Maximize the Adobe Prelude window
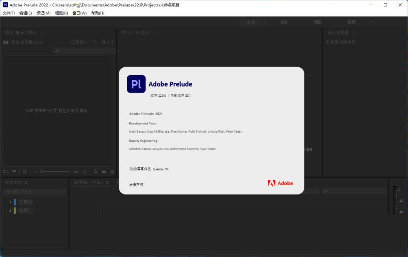The image size is (408, 257). pyautogui.click(x=386, y=5)
